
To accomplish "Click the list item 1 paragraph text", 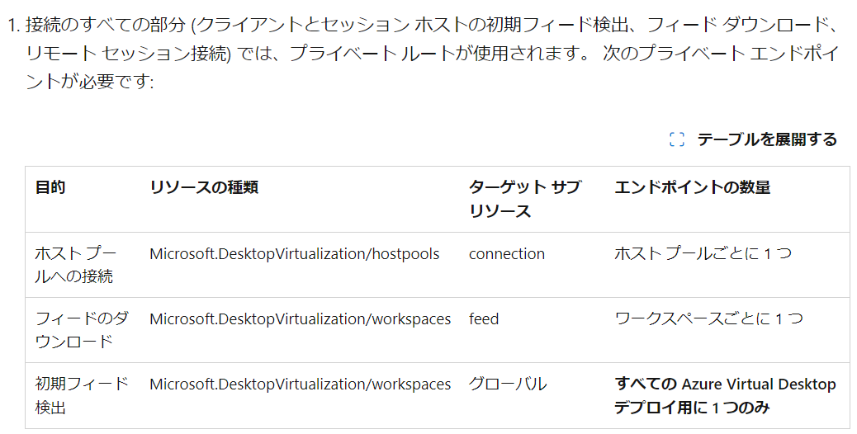I will point(432,53).
